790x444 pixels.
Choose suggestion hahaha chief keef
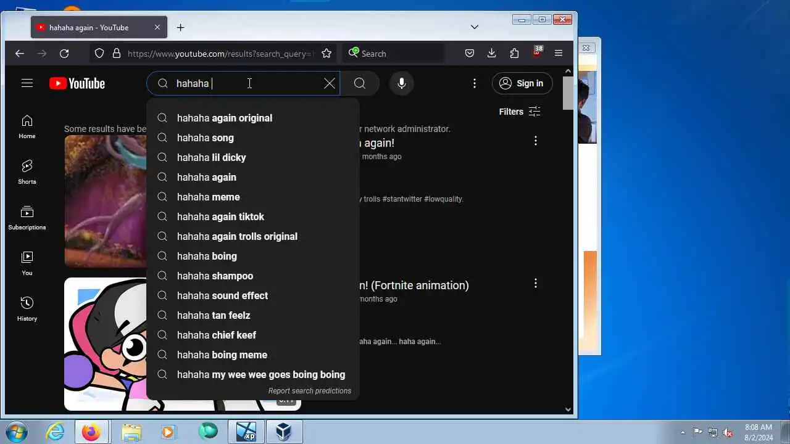(x=252, y=335)
